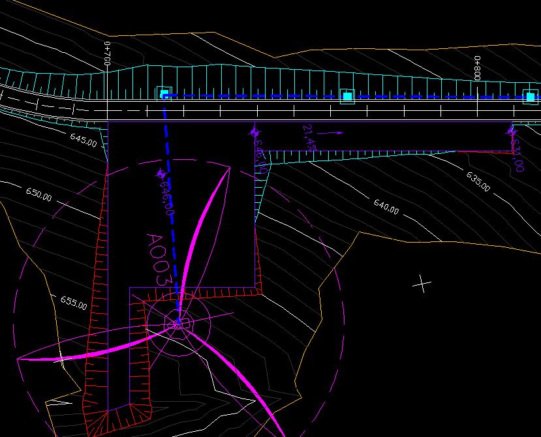Select the 640.00 contour label
541x437 pixels.
[386, 207]
